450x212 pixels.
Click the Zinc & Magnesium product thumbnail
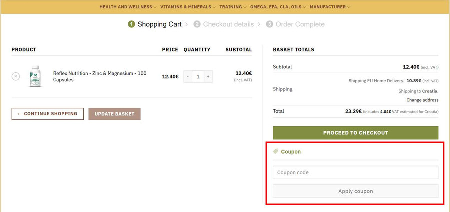pos(35,76)
